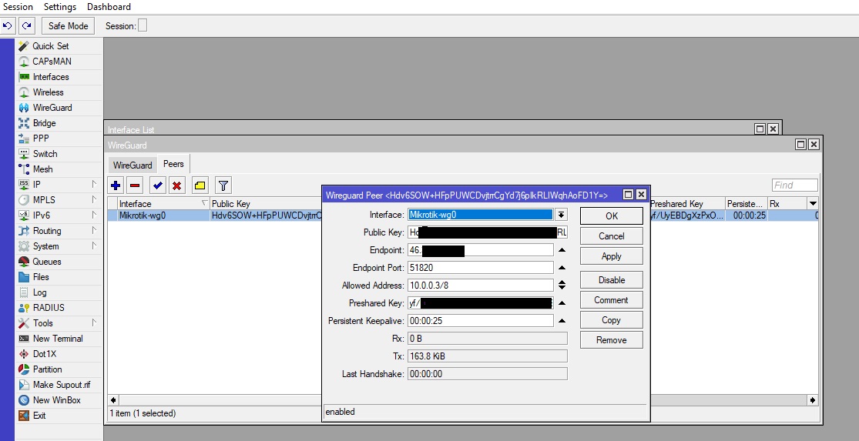The width and height of the screenshot is (859, 441).
Task: Add new peer with plus icon
Action: coord(116,185)
